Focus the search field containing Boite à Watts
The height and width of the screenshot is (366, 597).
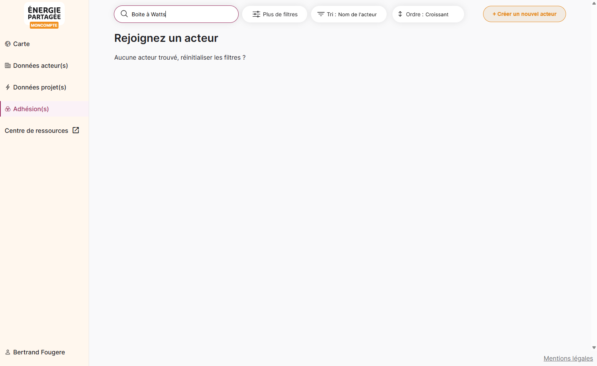[x=176, y=14]
